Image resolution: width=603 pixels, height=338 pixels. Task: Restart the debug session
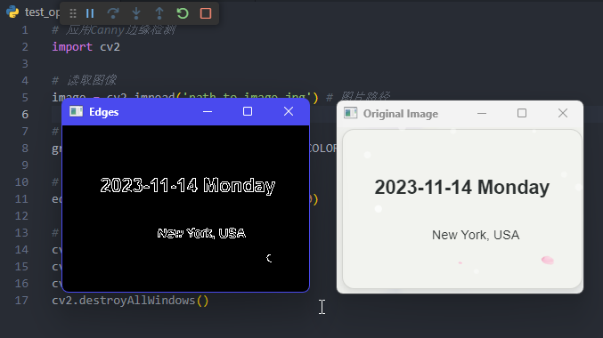(183, 13)
